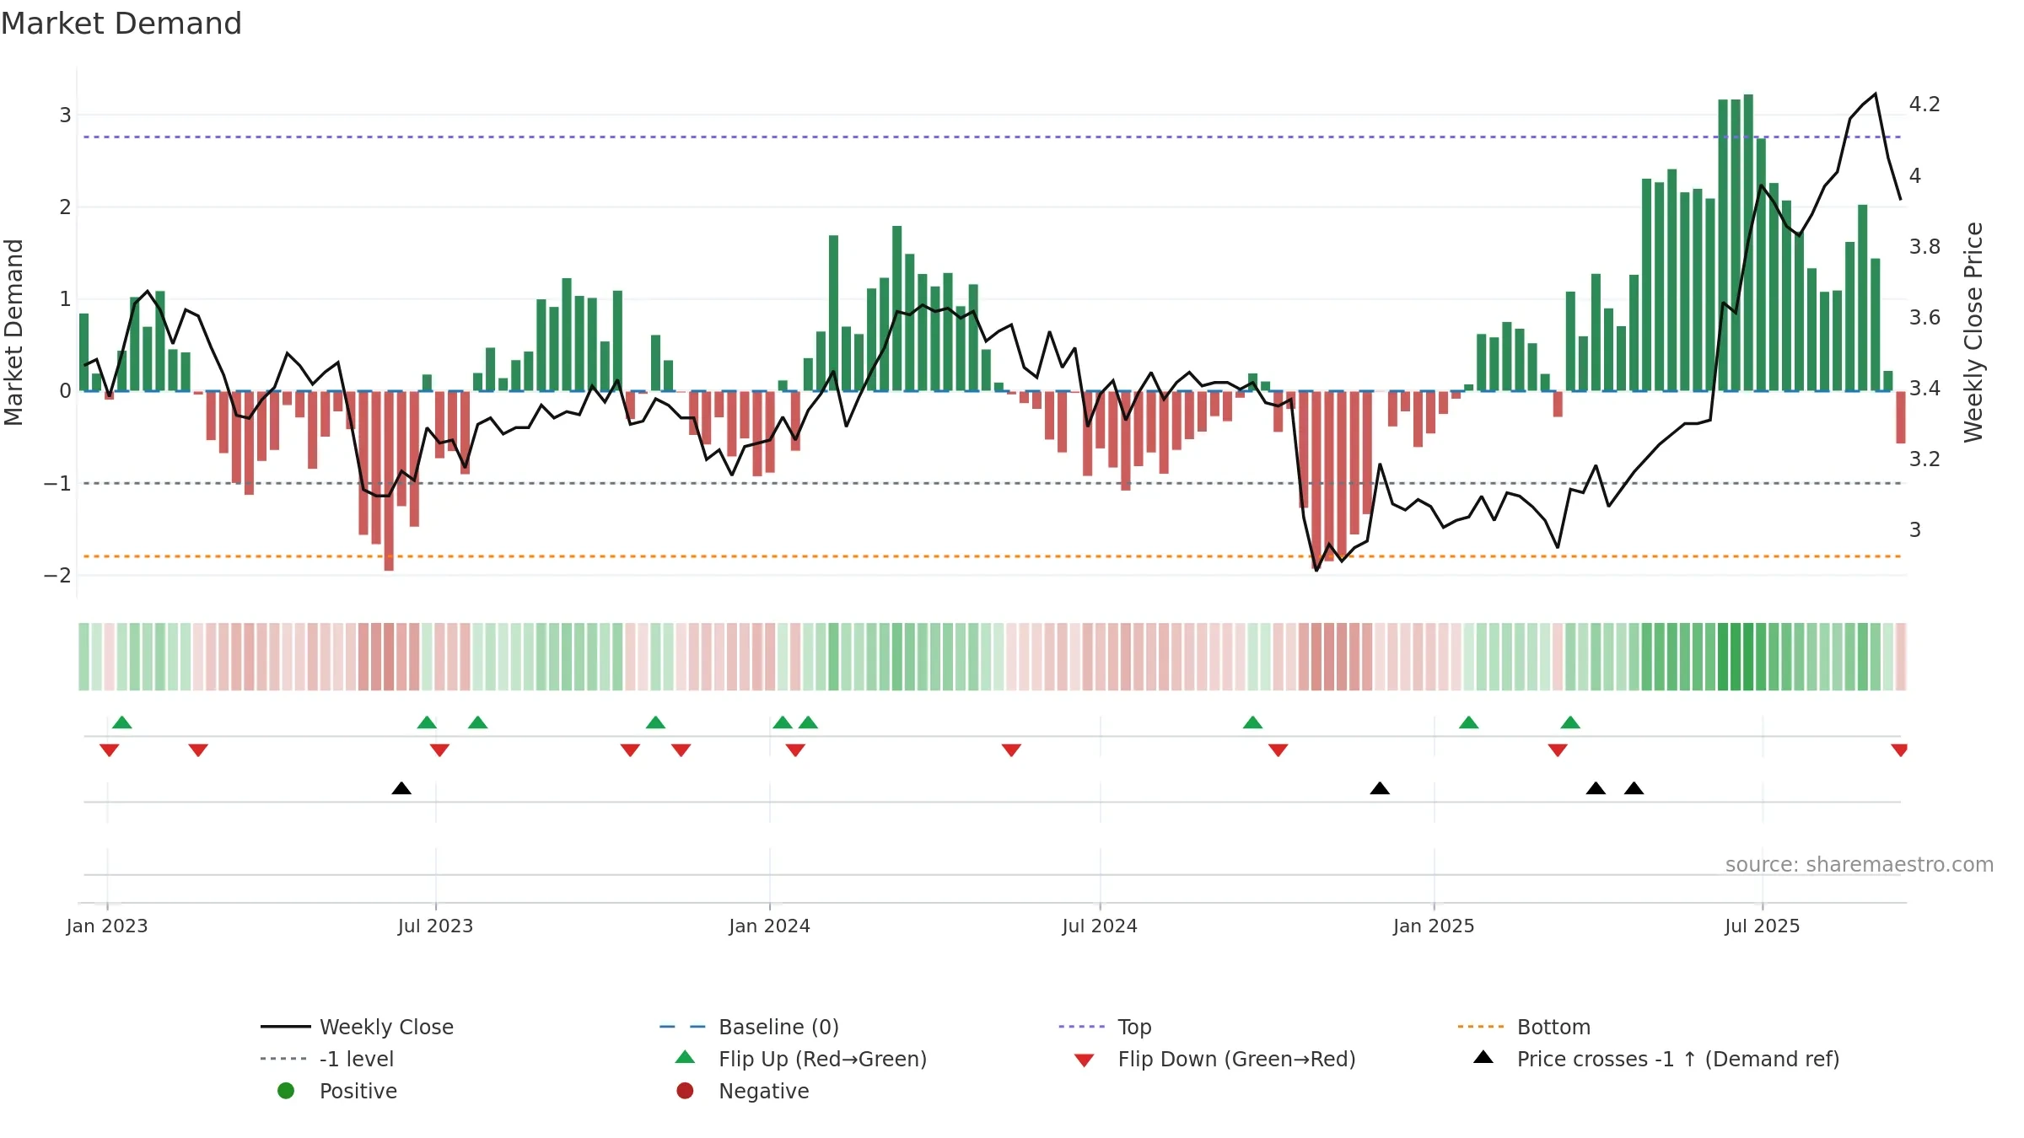Click the black price-cross triangle just before Jul 2023
Viewport: 2024px width, 1138px height.
[401, 788]
